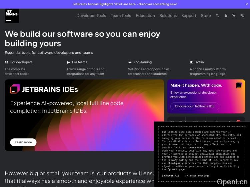Click the For developers grid icon
The image size is (250, 187).
click(x=6, y=62)
